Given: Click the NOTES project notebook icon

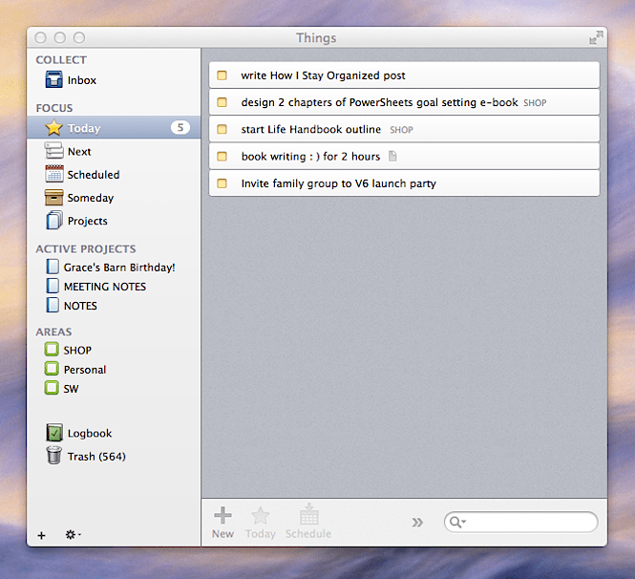Looking at the screenshot, I should pyautogui.click(x=53, y=305).
